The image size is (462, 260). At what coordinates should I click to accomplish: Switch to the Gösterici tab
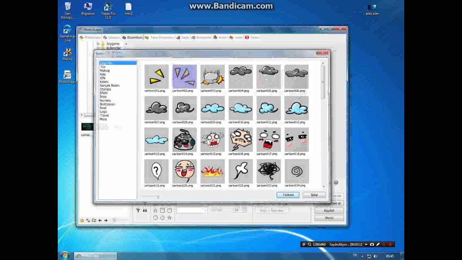click(112, 38)
